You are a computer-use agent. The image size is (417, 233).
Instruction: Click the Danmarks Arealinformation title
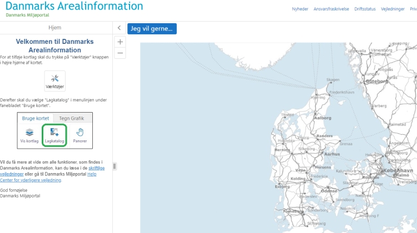pos(74,6)
